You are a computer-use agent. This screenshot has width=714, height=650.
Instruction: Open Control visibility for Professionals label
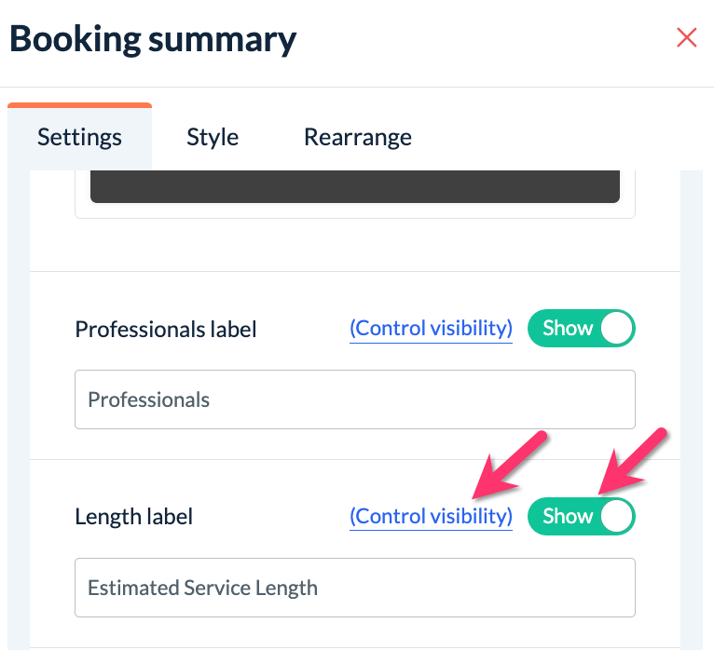click(x=431, y=329)
